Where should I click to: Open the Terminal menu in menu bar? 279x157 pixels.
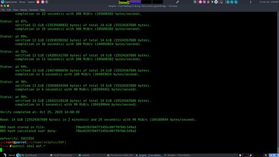tap(34, 10)
